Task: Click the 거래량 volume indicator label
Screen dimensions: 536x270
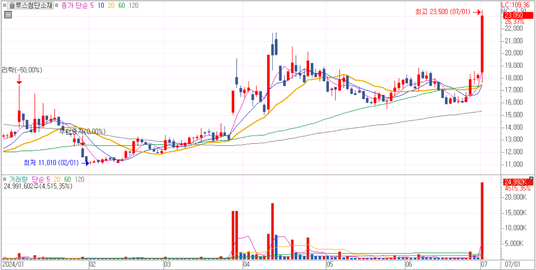Action: (x=18, y=179)
